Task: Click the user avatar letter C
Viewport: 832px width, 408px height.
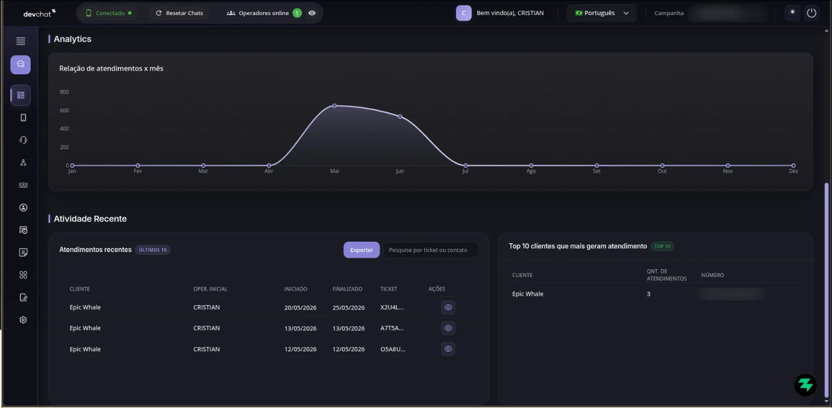Action: [464, 13]
